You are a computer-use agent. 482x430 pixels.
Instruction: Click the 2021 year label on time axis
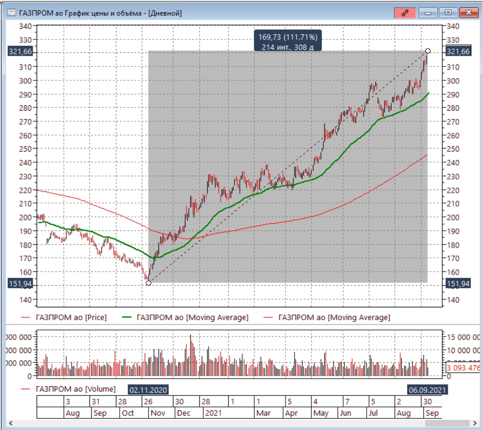coord(213,413)
